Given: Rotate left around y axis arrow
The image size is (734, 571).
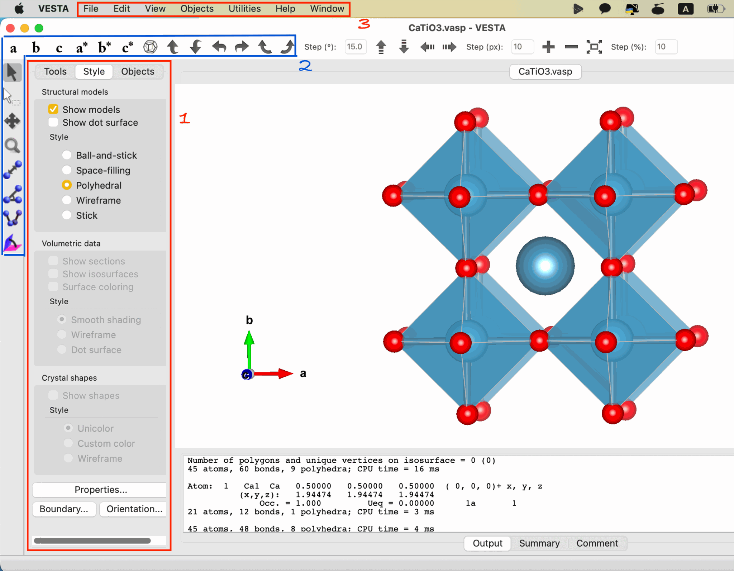Looking at the screenshot, I should click(219, 47).
